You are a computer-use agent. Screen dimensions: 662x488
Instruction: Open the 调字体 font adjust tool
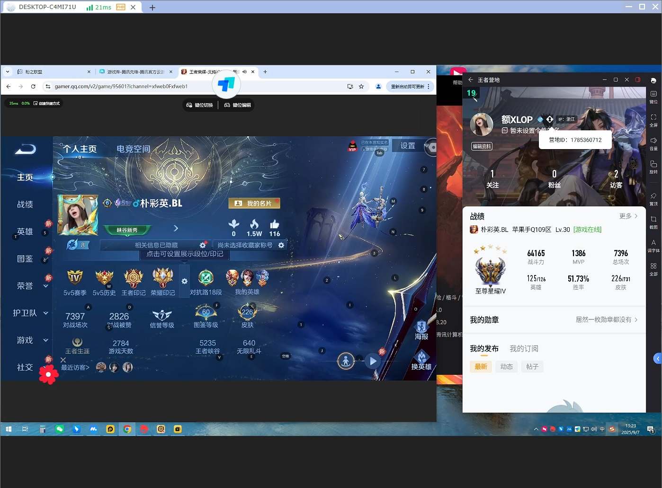[653, 246]
